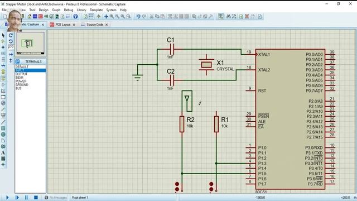Step the simulation with Step button
Screen dimensions: 357x201
click(x=17, y=197)
